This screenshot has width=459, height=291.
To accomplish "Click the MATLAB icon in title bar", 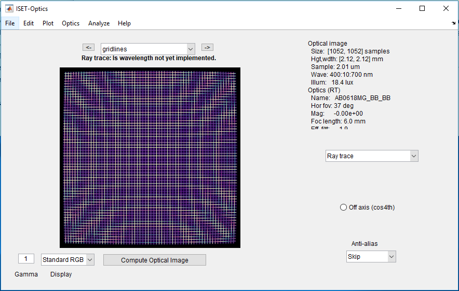I will click(x=9, y=8).
